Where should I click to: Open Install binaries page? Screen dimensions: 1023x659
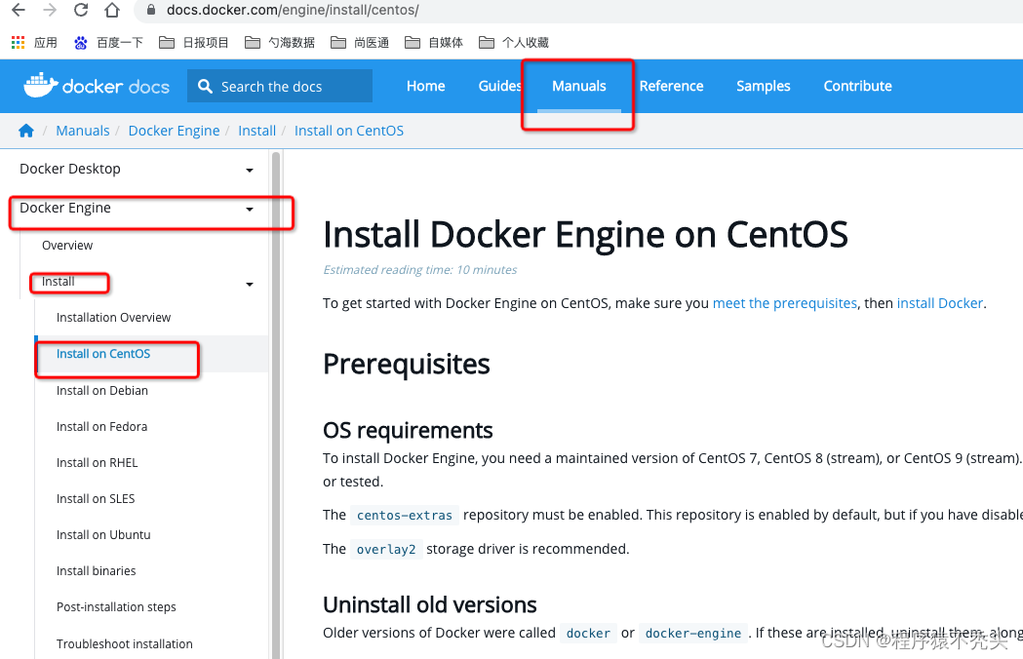point(97,571)
